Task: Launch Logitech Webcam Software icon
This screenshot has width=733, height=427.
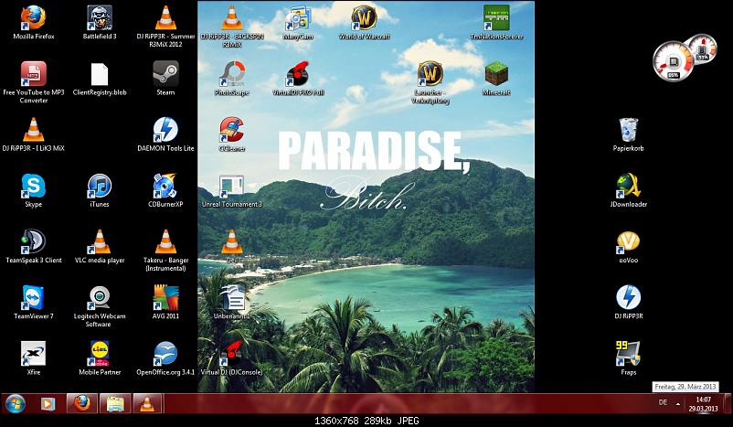Action: click(x=99, y=298)
